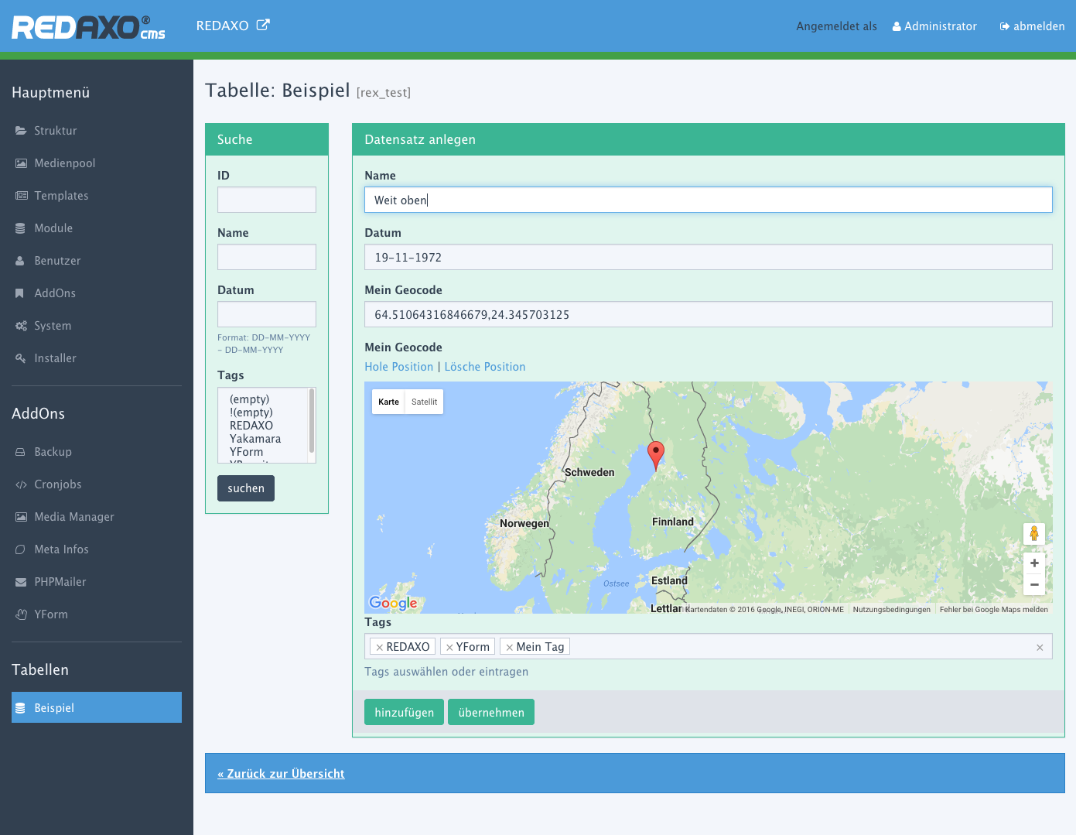The image size is (1076, 835).
Task: Click the abmelden link
Action: 1032,26
